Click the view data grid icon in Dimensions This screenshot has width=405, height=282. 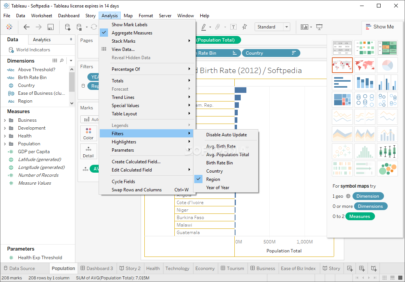pos(55,60)
